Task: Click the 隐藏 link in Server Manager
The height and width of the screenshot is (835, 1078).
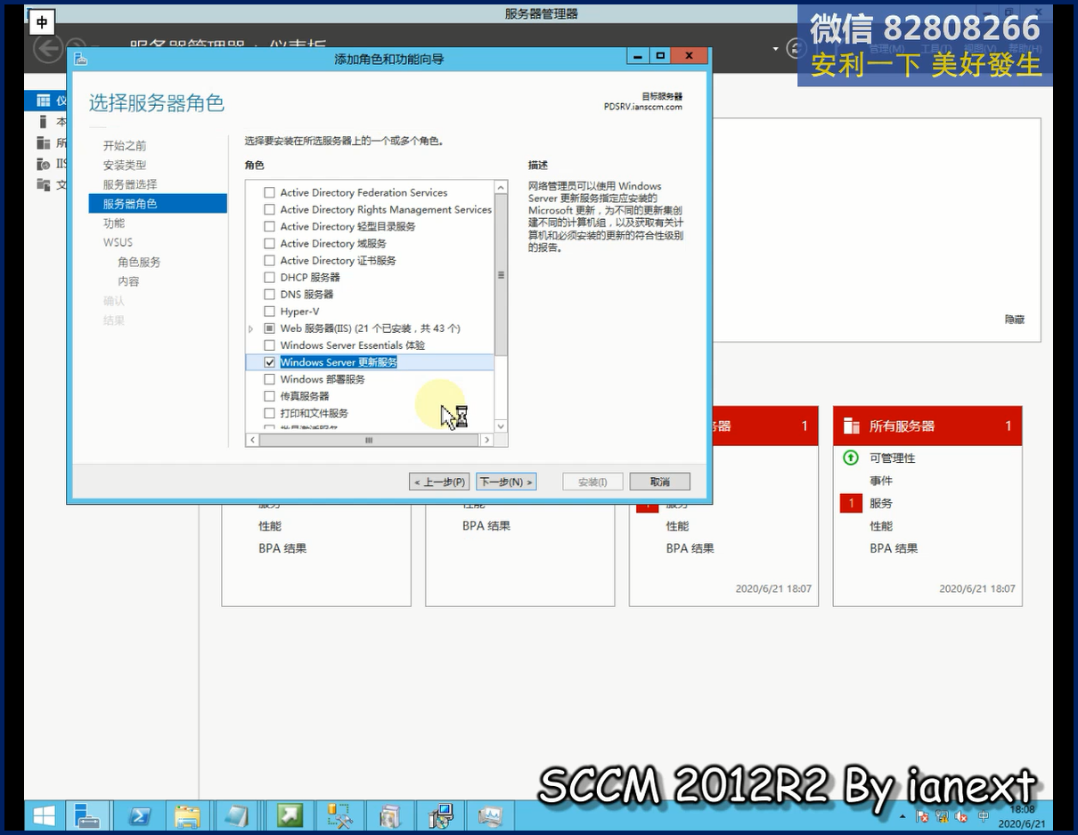Action: (1015, 320)
